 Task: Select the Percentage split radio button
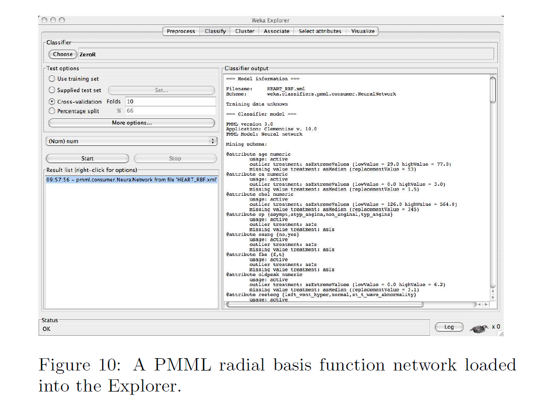point(52,111)
